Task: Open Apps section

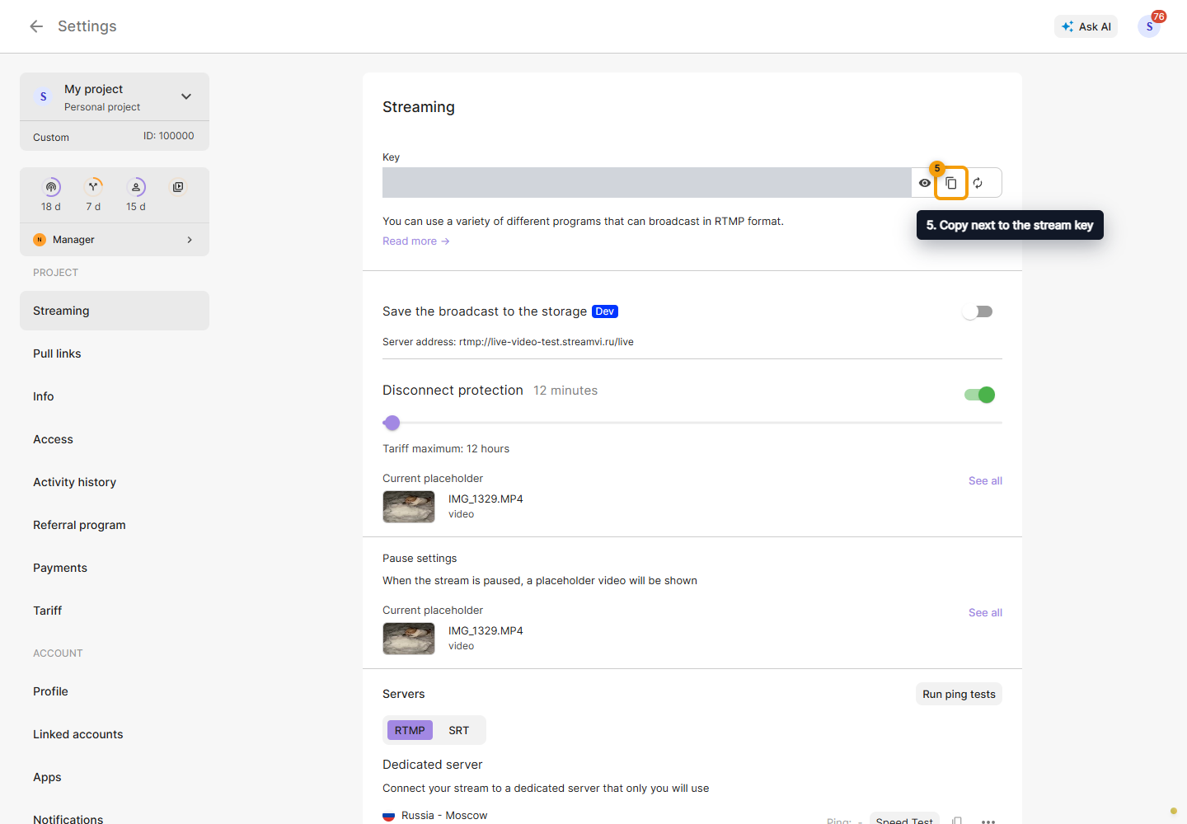Action: [115, 777]
